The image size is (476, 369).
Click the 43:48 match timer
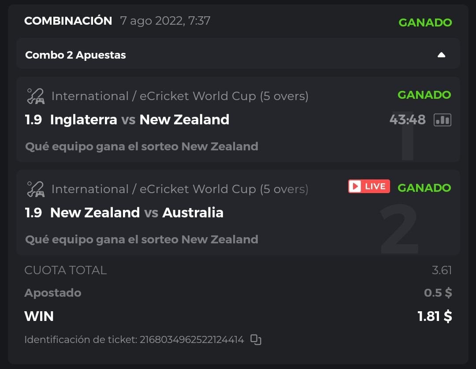point(407,119)
